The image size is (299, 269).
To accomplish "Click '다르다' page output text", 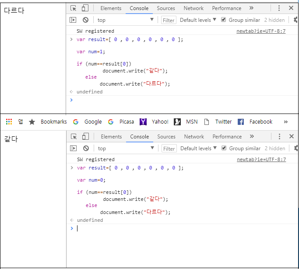I will (x=14, y=10).
